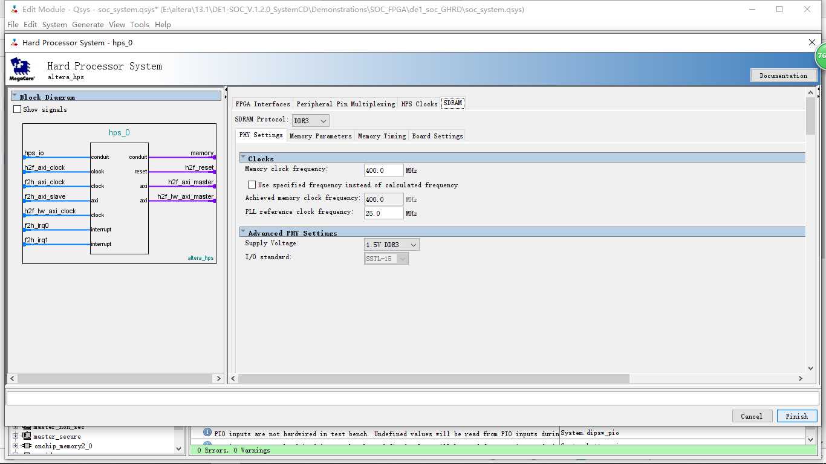
Task: Open the Memory Parameters sub-tab
Action: [320, 136]
